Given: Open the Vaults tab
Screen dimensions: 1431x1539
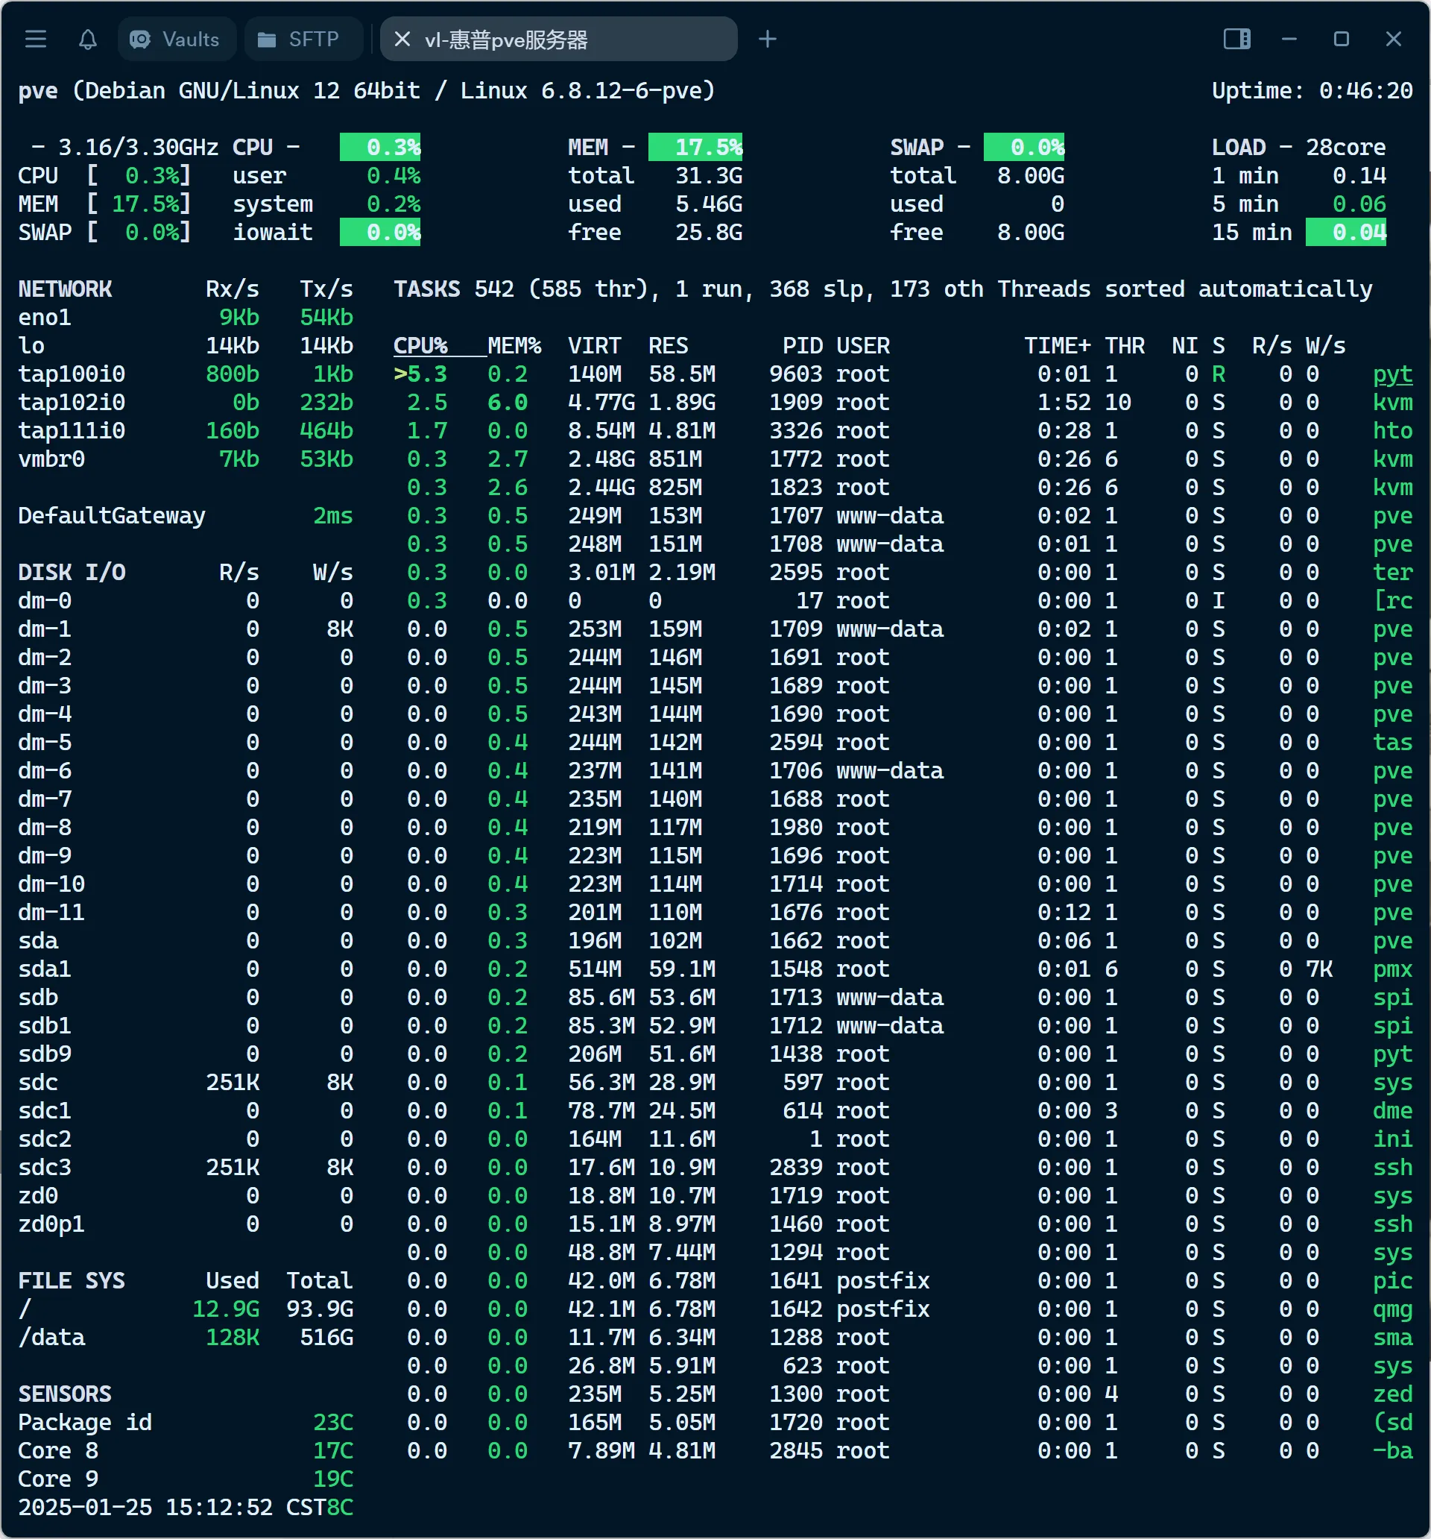Looking at the screenshot, I should pos(177,40).
